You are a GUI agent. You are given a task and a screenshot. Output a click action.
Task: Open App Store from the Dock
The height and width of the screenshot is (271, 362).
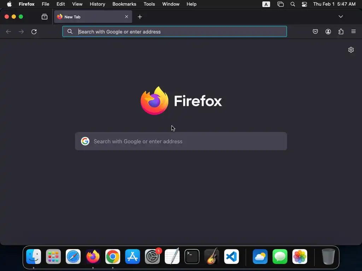[133, 257]
